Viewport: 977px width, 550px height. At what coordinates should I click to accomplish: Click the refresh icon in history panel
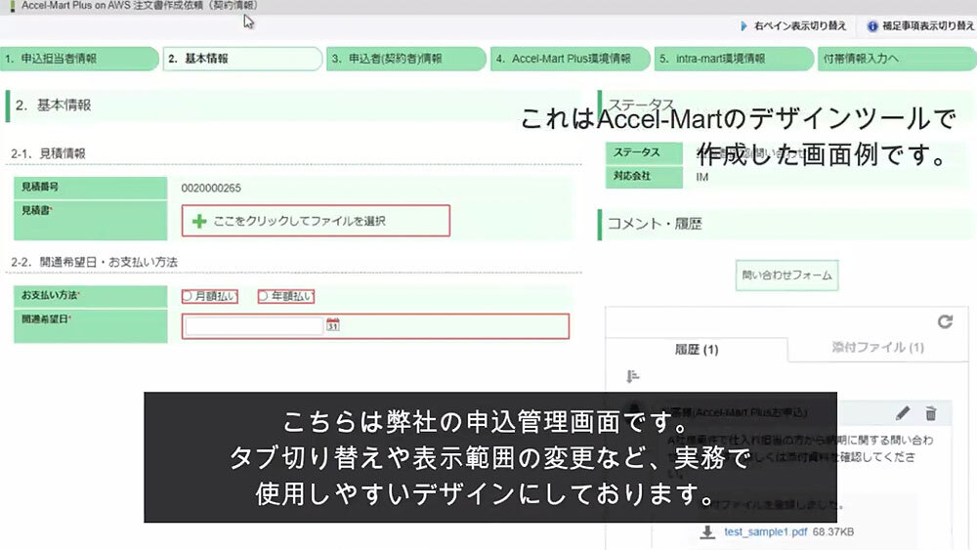(x=944, y=320)
